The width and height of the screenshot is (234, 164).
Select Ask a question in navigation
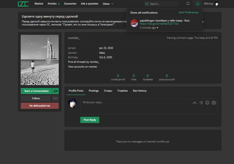coord(90,4)
